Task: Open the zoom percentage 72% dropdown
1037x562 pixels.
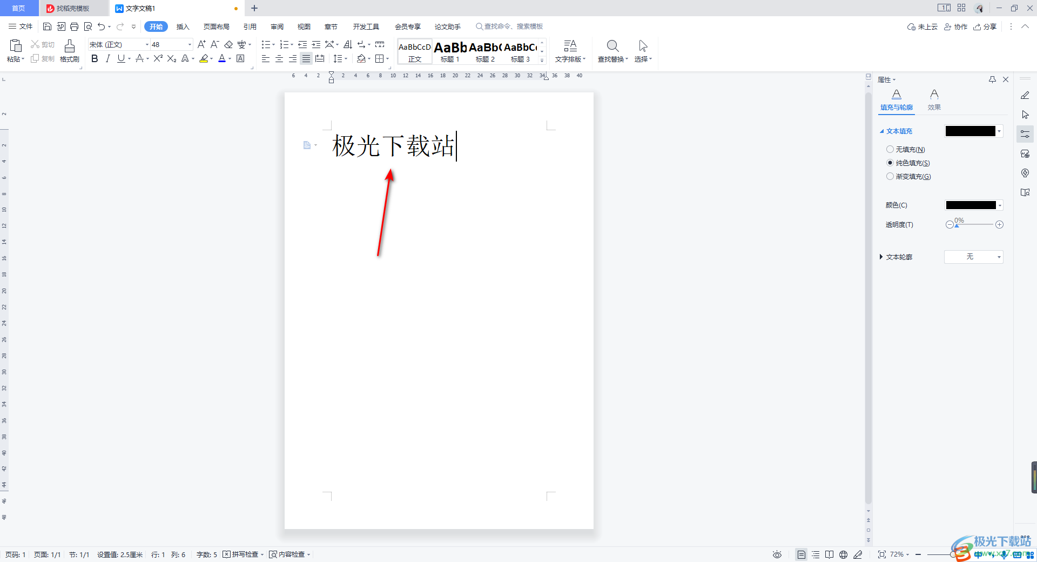Action: point(900,554)
